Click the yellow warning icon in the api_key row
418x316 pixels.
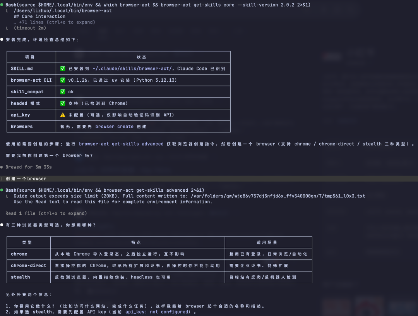click(63, 115)
